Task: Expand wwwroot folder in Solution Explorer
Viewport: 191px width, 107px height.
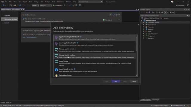Action: pyautogui.click(x=144, y=29)
